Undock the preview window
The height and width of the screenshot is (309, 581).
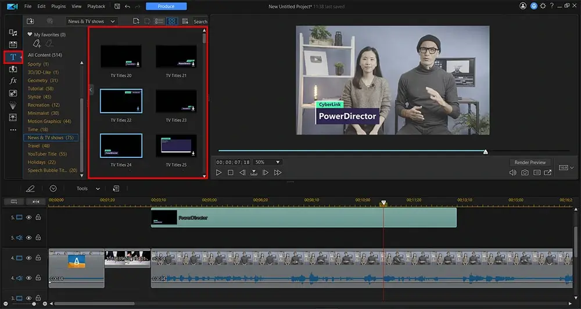pos(548,173)
